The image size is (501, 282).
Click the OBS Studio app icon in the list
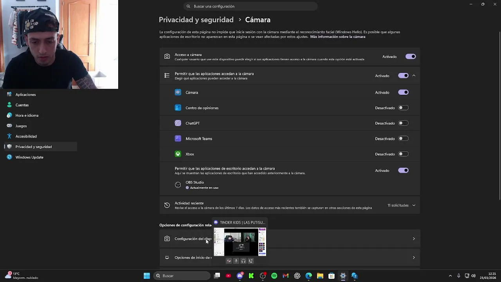pyautogui.click(x=178, y=185)
